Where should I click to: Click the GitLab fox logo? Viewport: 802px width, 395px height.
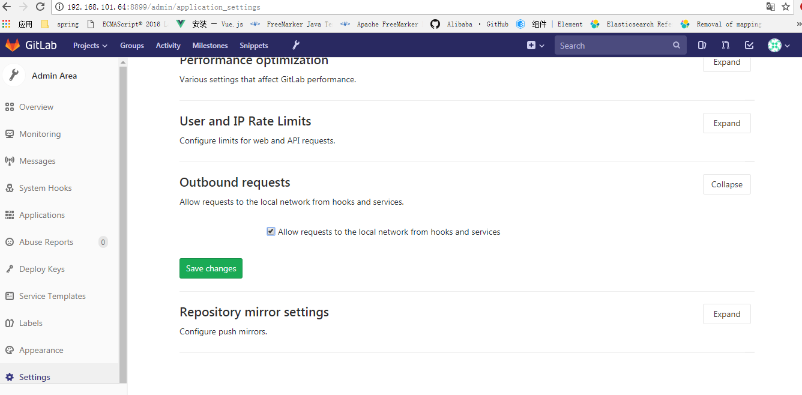point(12,45)
